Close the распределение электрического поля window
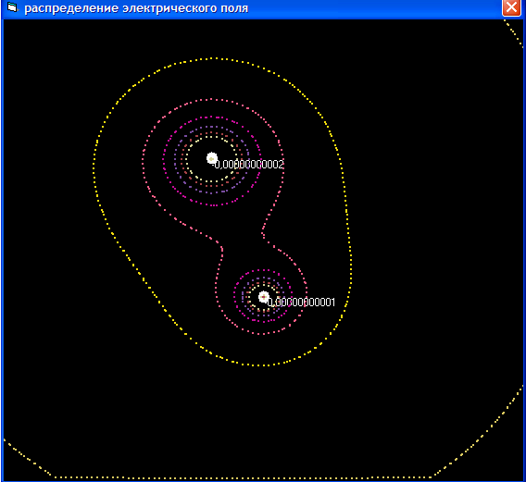This screenshot has width=526, height=482. coord(511,7)
